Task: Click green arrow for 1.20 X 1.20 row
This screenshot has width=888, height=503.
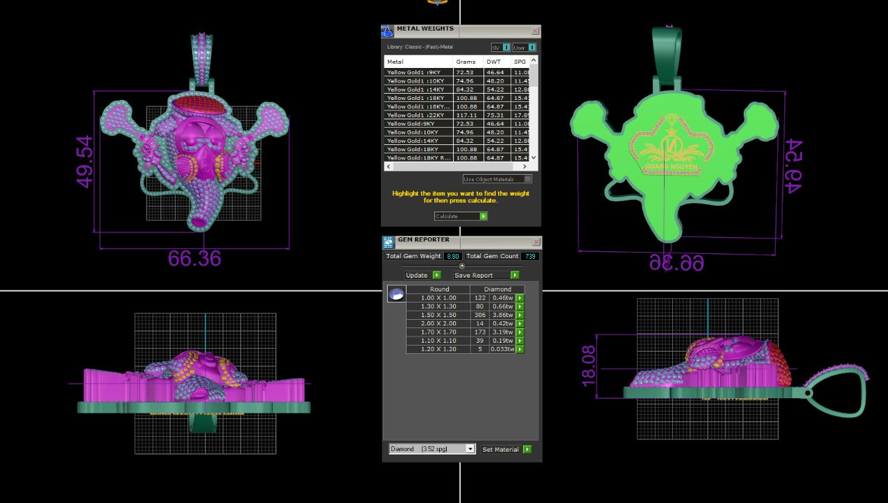Action: pos(519,350)
